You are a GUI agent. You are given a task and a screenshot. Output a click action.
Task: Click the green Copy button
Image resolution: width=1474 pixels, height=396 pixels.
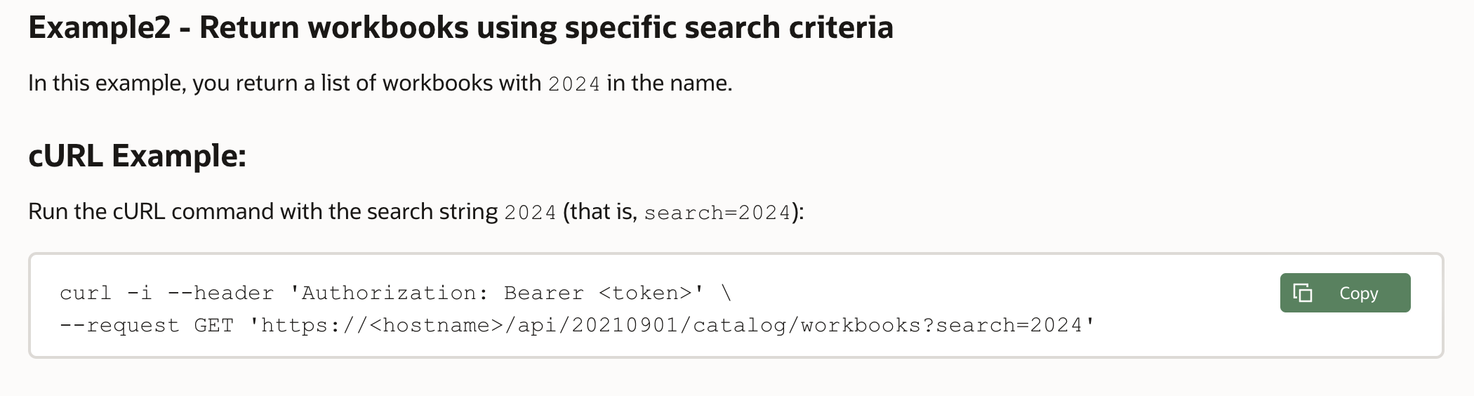[1344, 293]
